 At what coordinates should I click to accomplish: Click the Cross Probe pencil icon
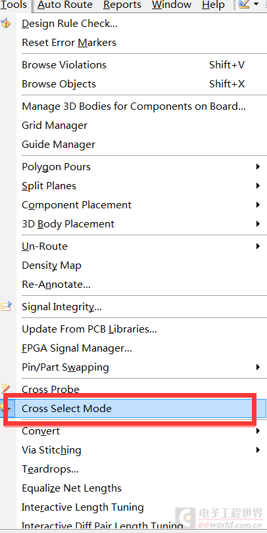coord(5,389)
